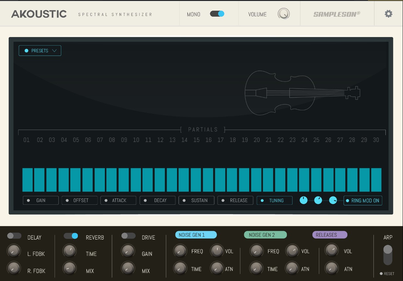
Task: Open the settings gear icon
Action: pyautogui.click(x=389, y=14)
